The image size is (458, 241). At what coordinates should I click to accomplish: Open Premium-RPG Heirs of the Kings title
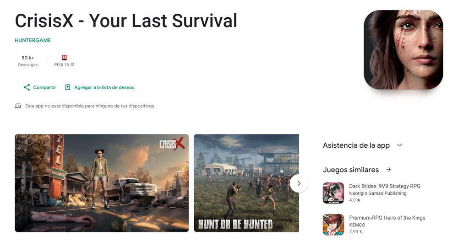pyautogui.click(x=387, y=218)
